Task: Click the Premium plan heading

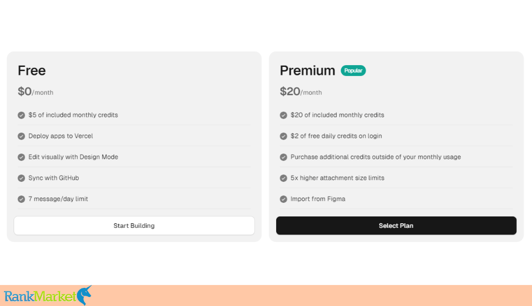Action: pos(307,71)
